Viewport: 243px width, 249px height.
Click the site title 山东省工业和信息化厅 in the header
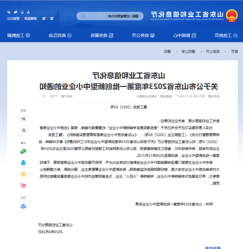[x=187, y=14]
